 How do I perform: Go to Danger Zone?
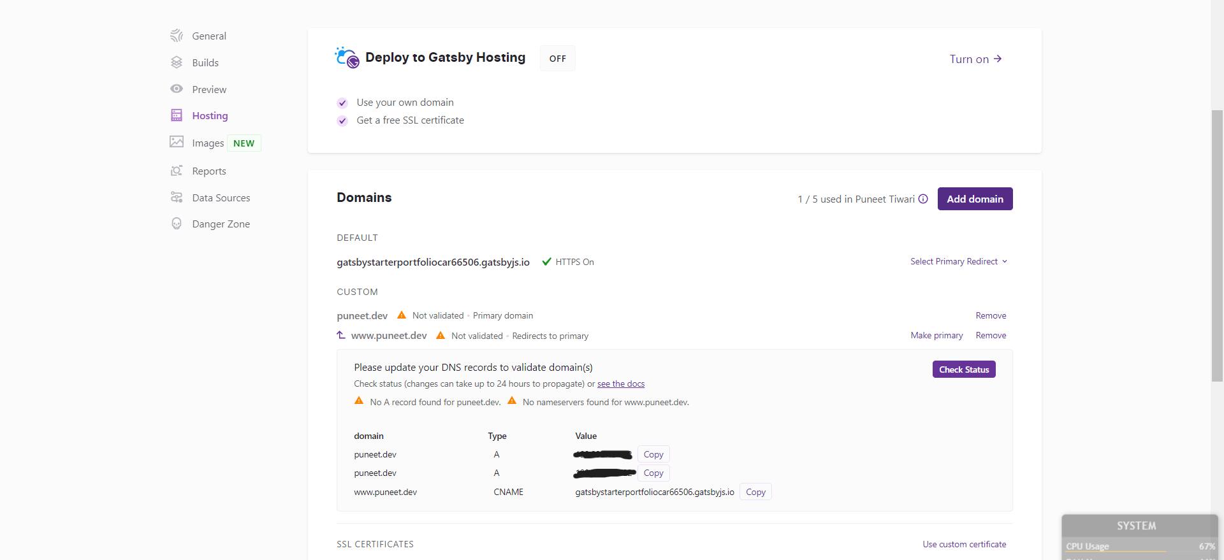221,224
